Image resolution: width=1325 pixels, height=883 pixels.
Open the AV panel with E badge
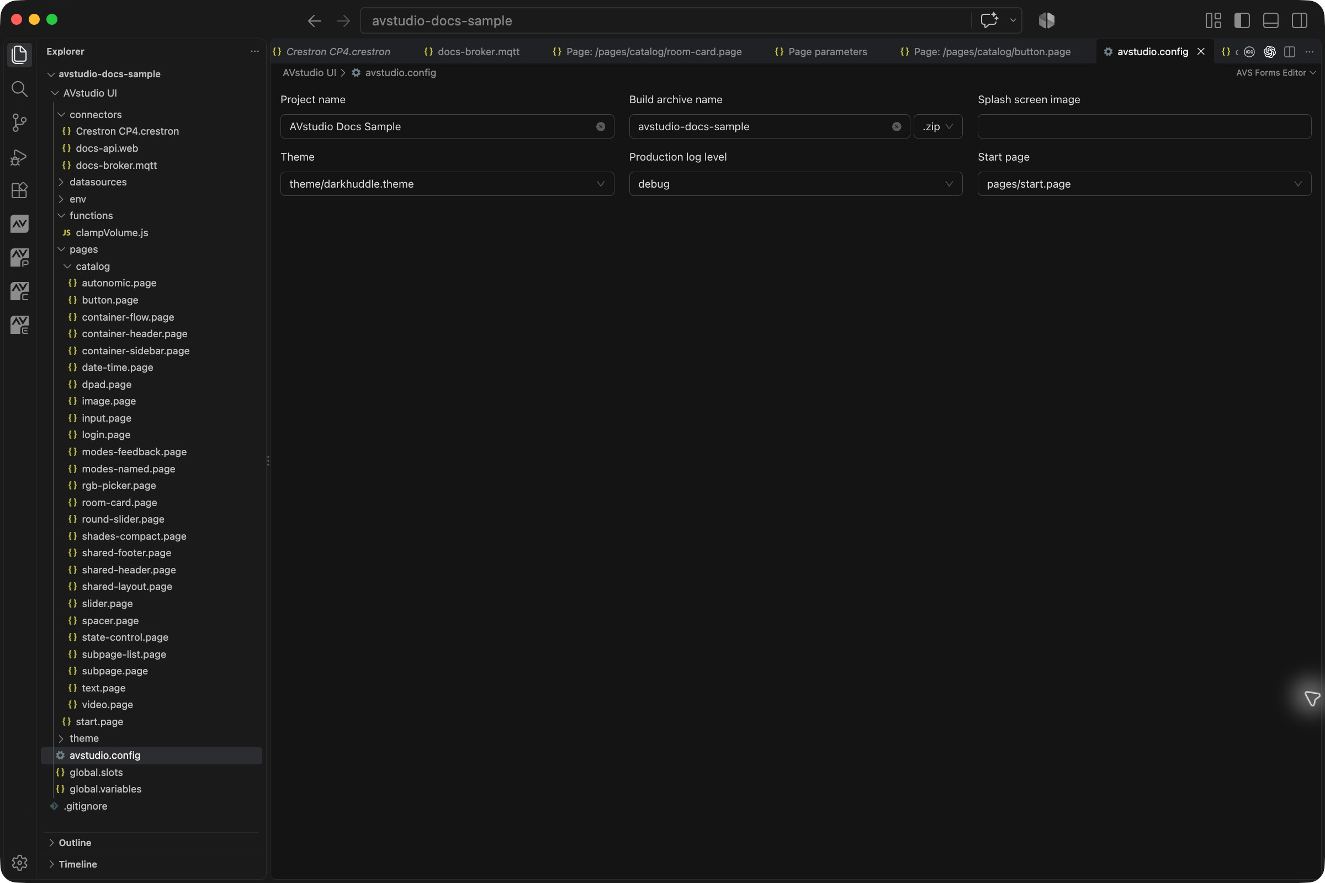[19, 325]
